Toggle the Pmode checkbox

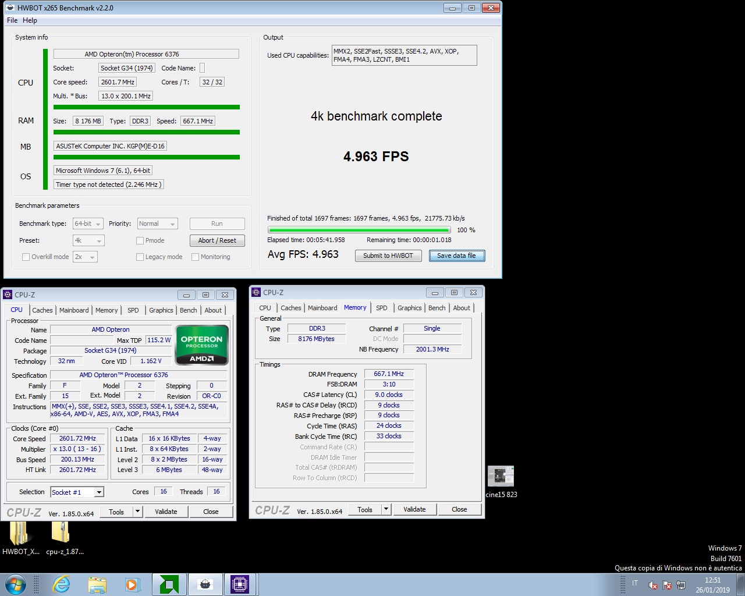[140, 240]
